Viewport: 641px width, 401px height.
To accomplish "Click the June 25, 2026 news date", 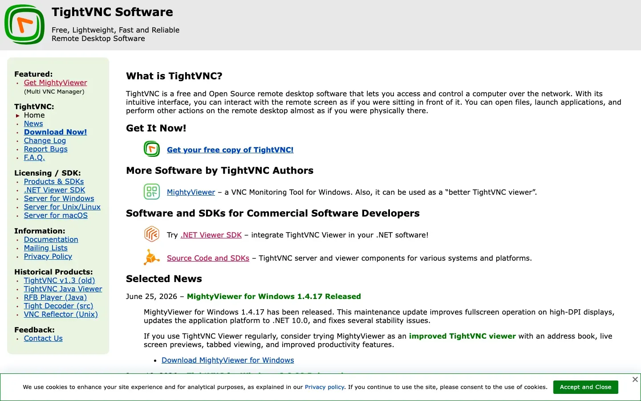I will click(151, 296).
